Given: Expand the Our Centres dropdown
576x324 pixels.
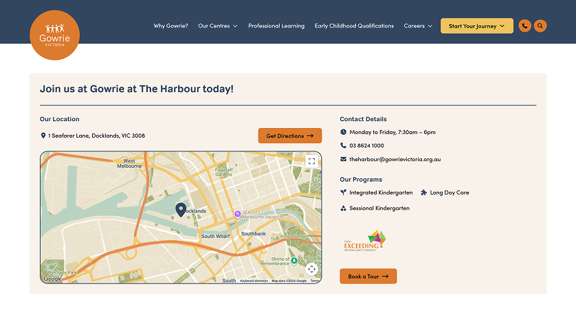Looking at the screenshot, I should point(217,25).
